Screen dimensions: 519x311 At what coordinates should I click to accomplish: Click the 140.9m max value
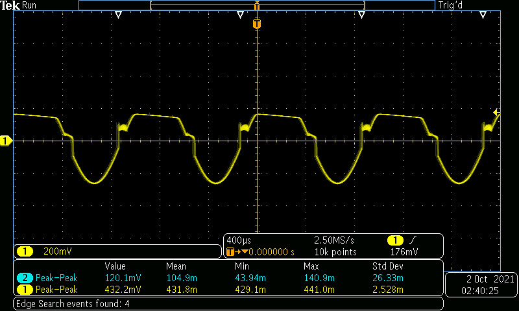point(319,278)
